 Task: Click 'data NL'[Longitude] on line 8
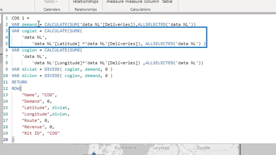pyautogui.click(x=57, y=63)
